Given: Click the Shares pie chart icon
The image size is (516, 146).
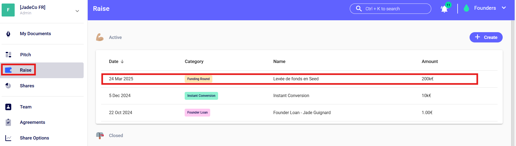Looking at the screenshot, I should (8, 86).
